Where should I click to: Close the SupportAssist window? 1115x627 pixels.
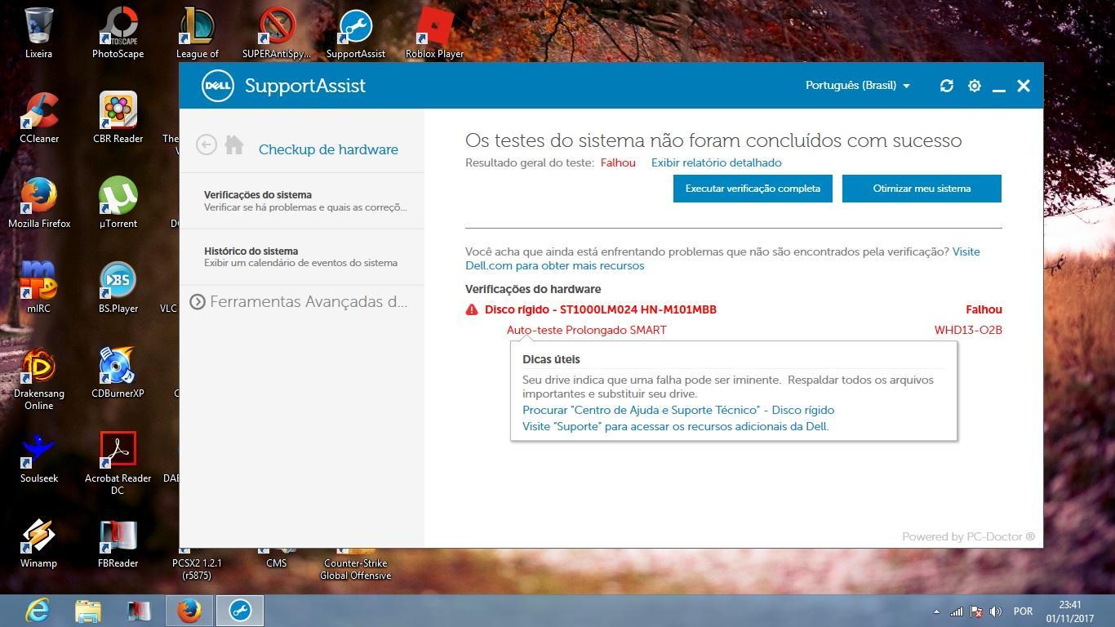(1024, 86)
